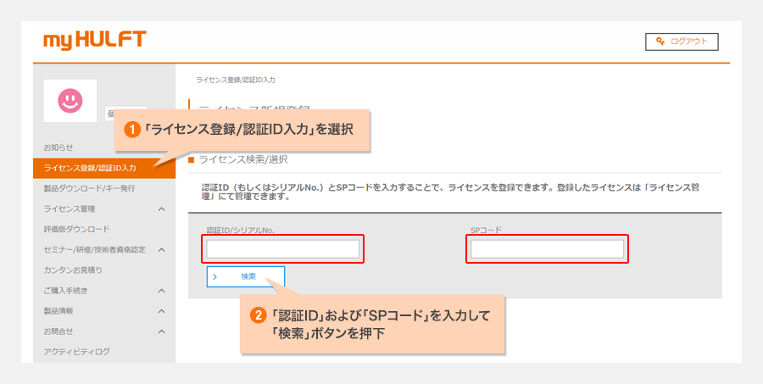Select ライセンス登録/認証ID入力 in the sidebar
Image resolution: width=763 pixels, height=384 pixels.
point(89,168)
